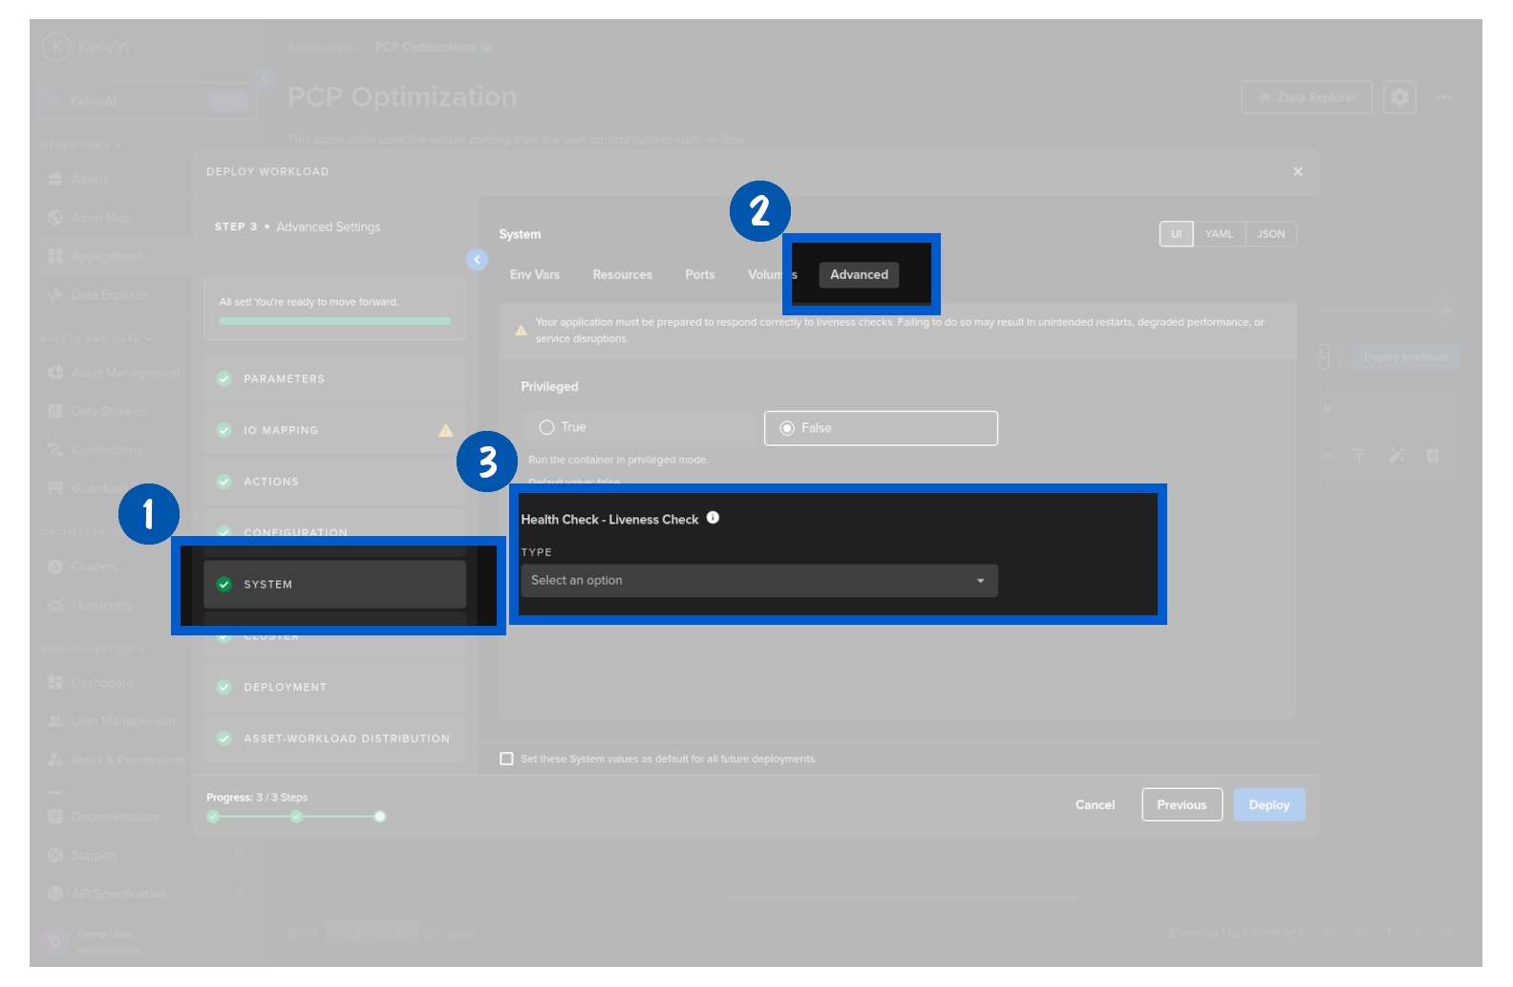Open settings gear icon near Data Explorer
The image size is (1513, 987).
tap(1398, 97)
